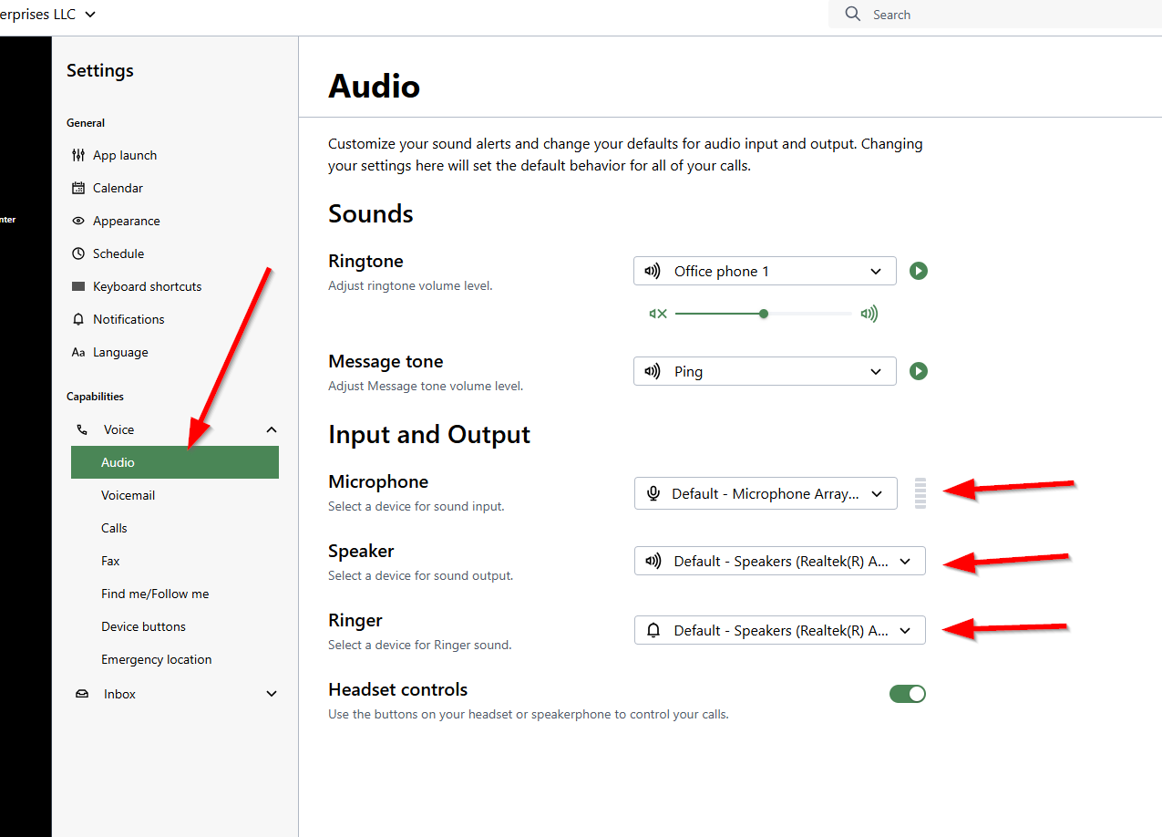The height and width of the screenshot is (837, 1162).
Task: Click the Schedule clock icon
Action: click(x=78, y=253)
